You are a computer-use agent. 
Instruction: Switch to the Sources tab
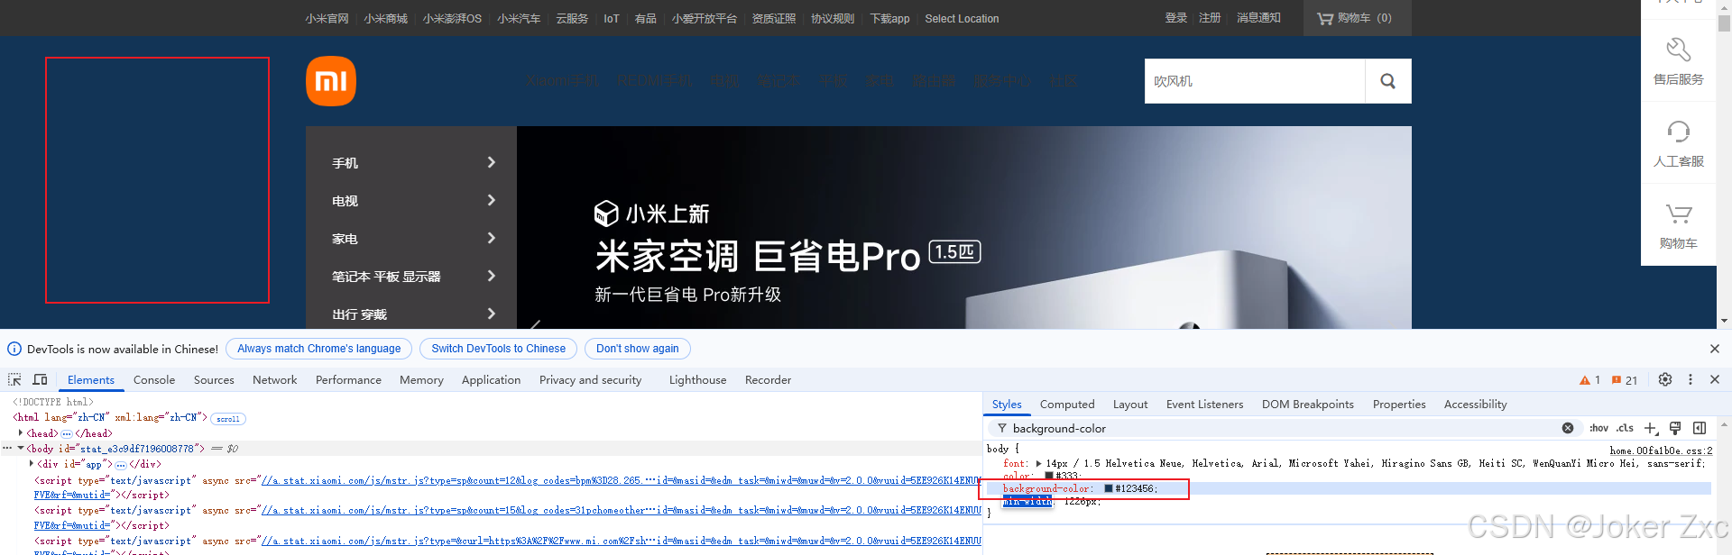tap(214, 380)
